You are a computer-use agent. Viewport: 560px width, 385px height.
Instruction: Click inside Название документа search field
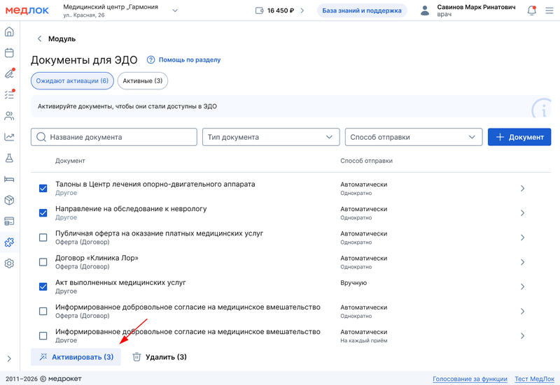pos(114,137)
